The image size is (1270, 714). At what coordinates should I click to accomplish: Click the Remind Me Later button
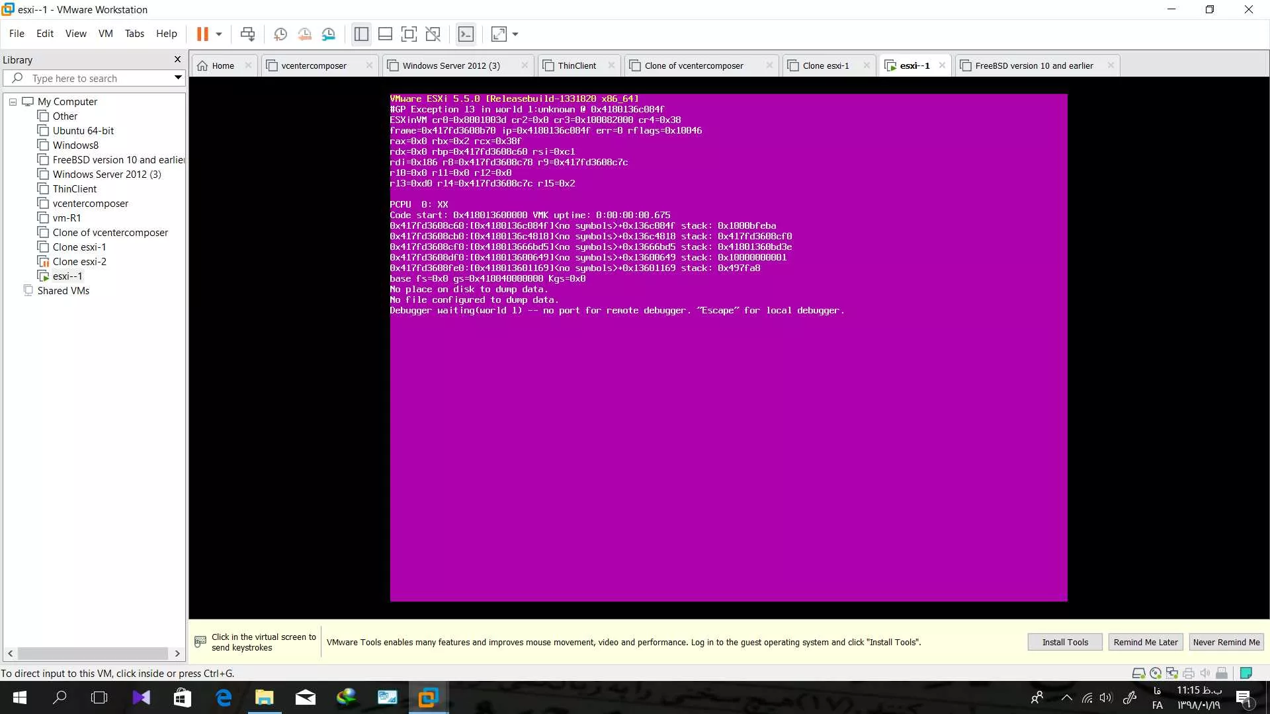pyautogui.click(x=1146, y=642)
